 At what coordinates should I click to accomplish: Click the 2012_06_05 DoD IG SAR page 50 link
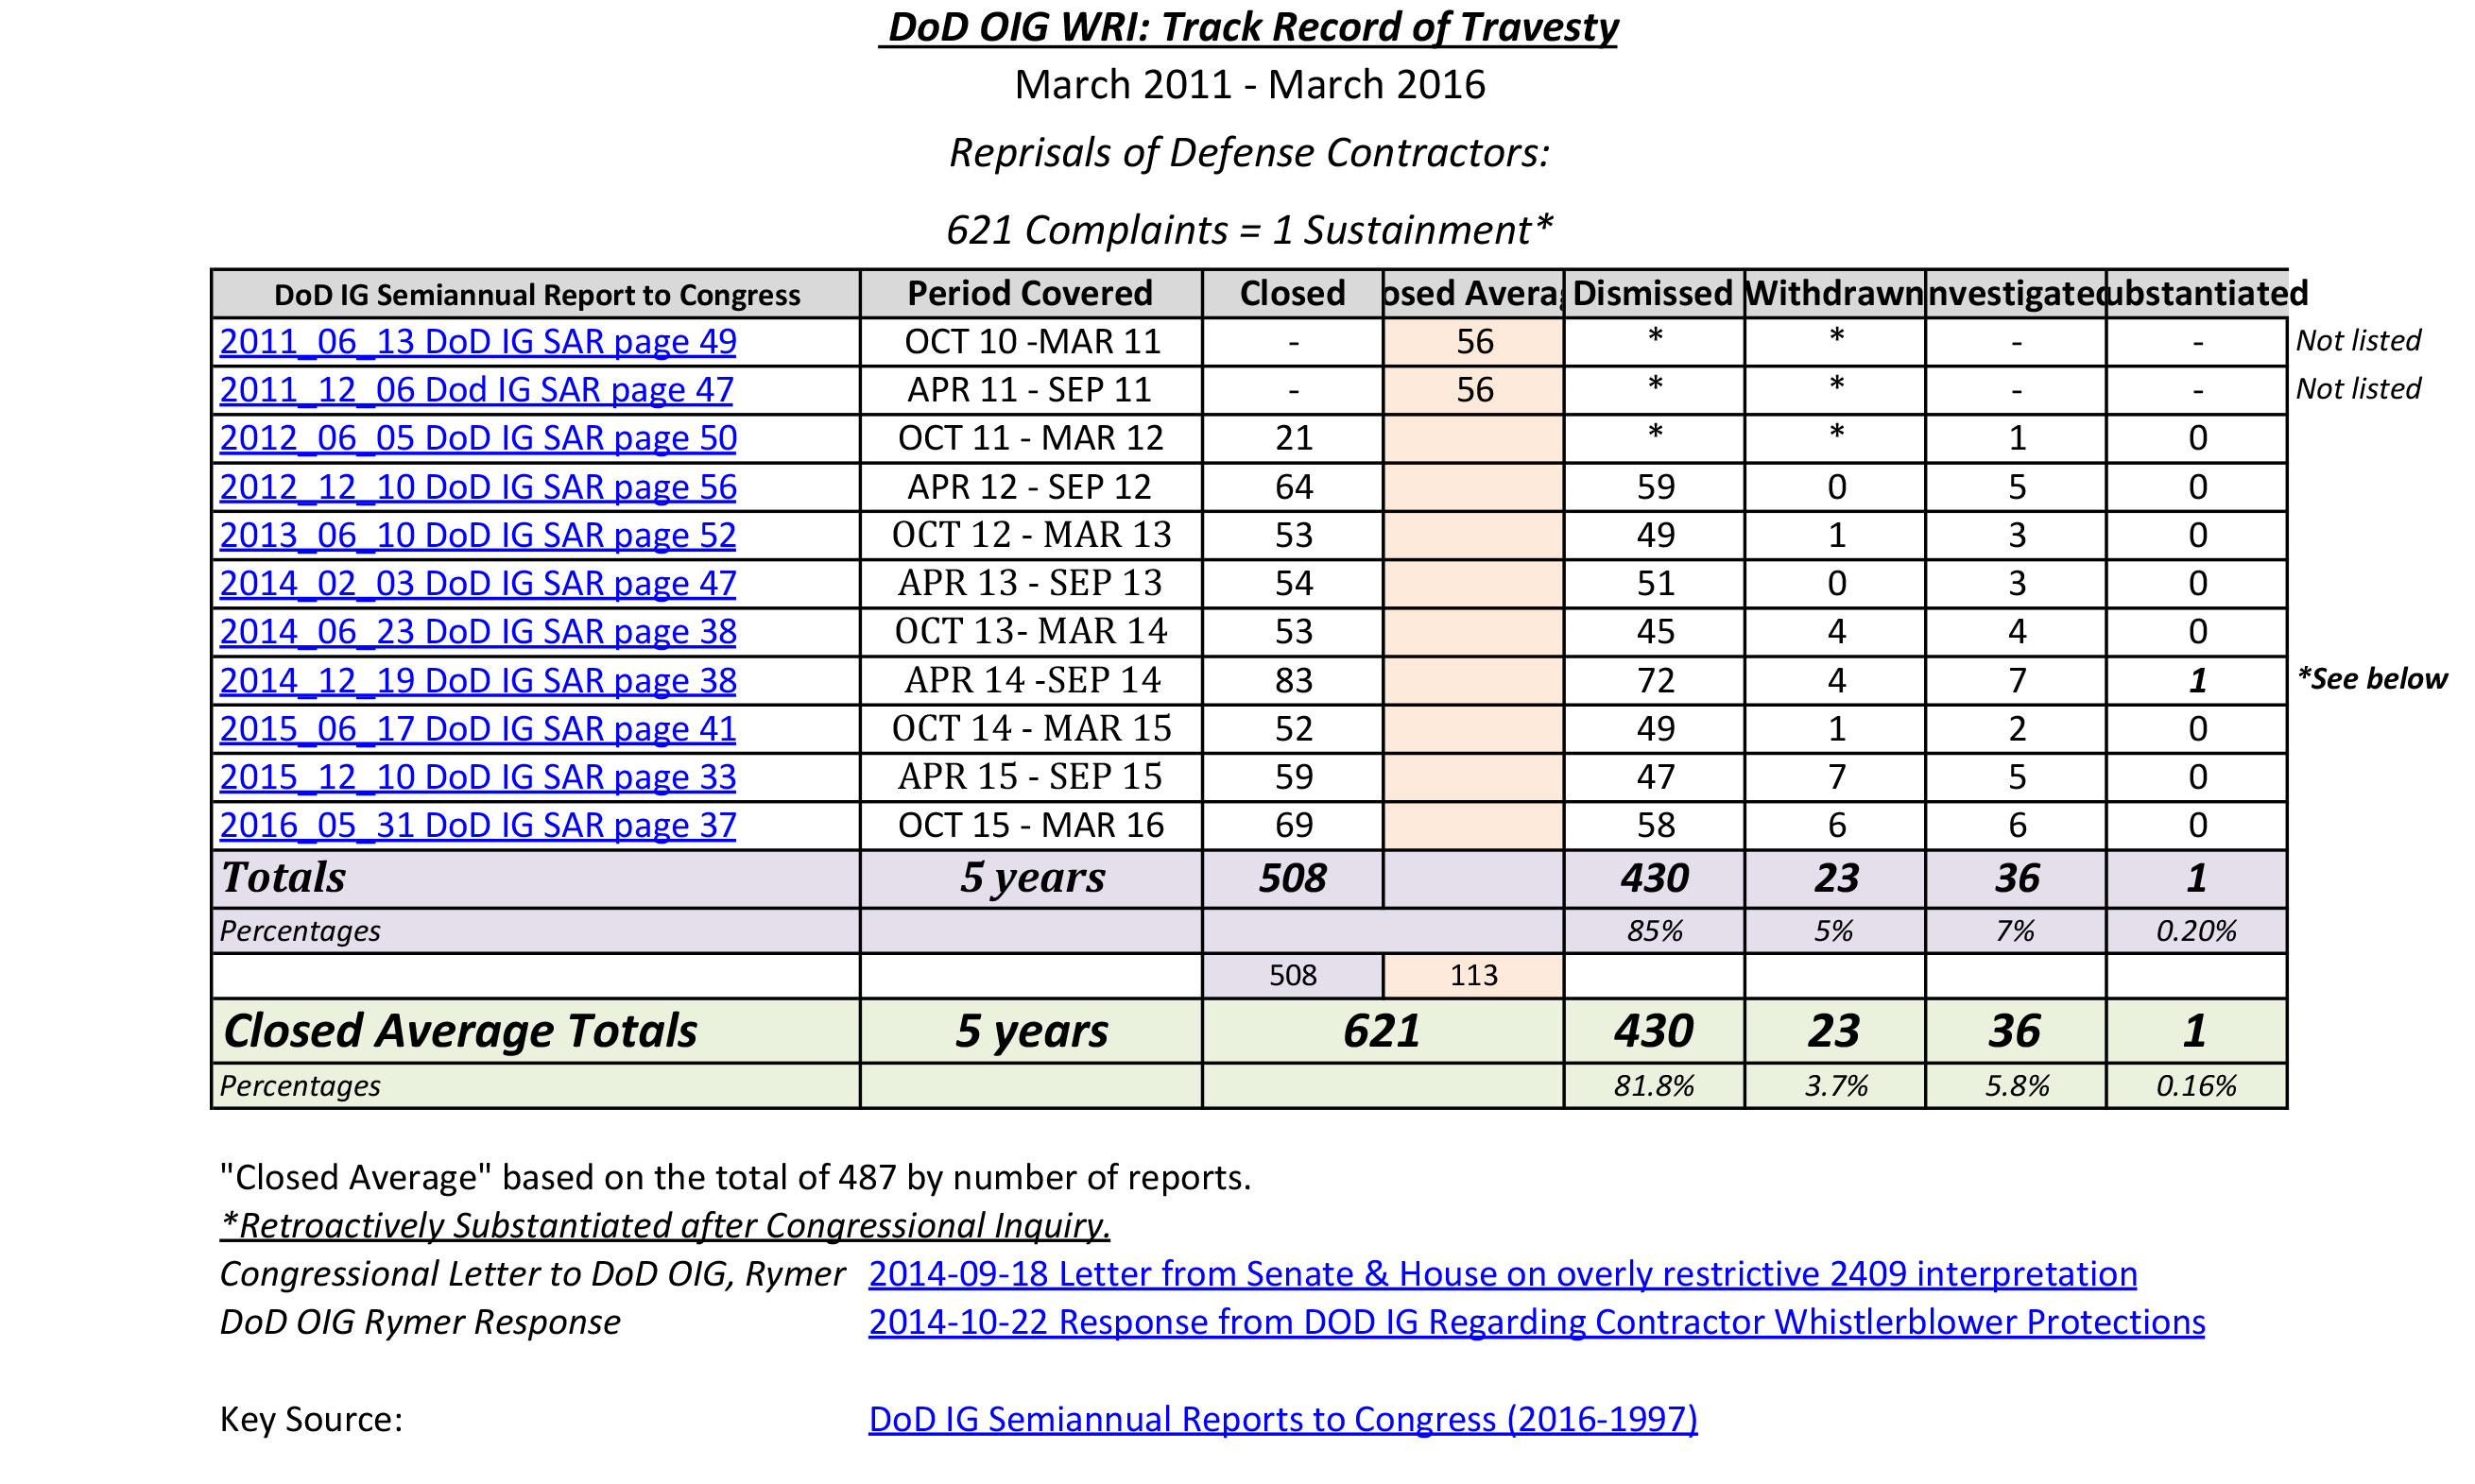tap(477, 438)
